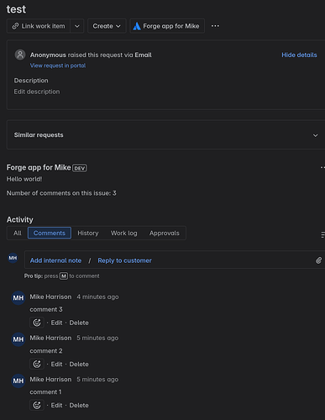The image size is (325, 420).
Task: Open the Approvals tab
Action: click(x=165, y=233)
